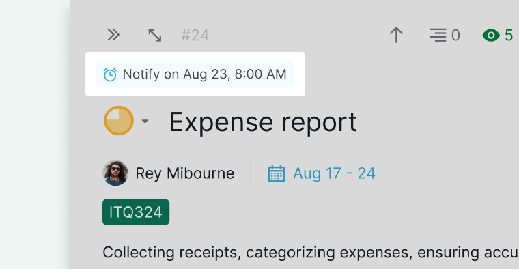The width and height of the screenshot is (519, 269).
Task: Open watchers count 5
Action: 509,35
